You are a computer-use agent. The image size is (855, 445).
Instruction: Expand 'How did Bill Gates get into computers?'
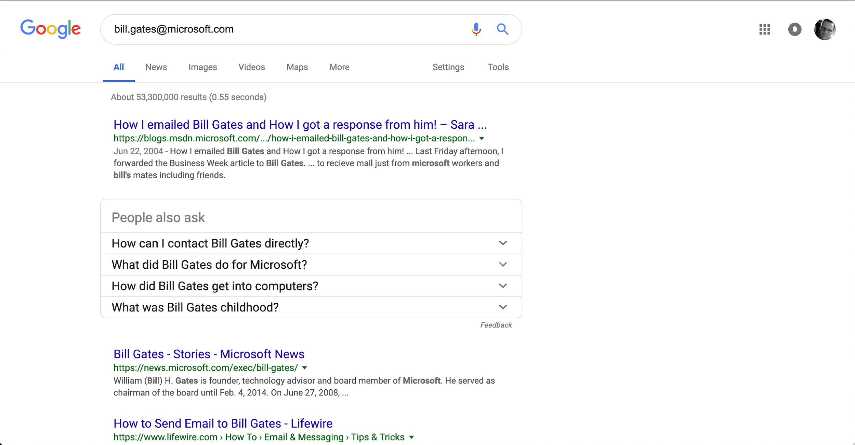point(311,286)
